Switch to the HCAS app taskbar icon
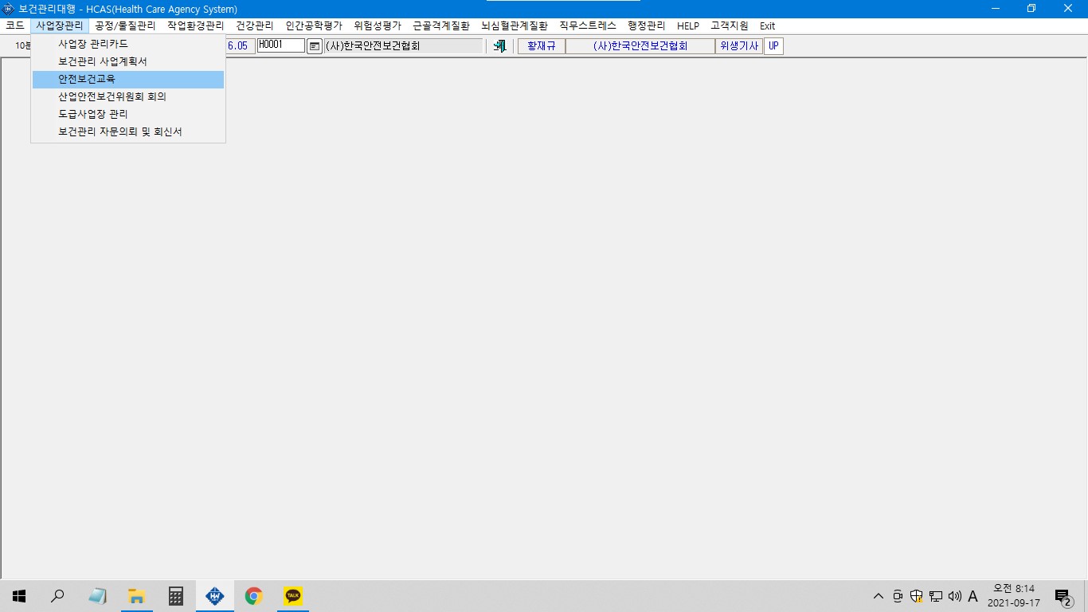1088x612 pixels. coord(215,596)
